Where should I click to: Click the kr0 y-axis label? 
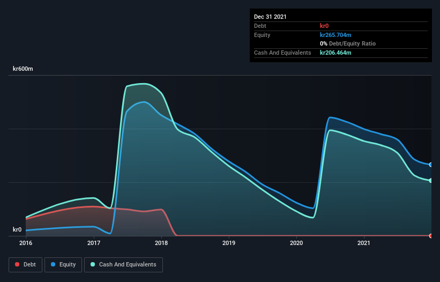pos(17,229)
